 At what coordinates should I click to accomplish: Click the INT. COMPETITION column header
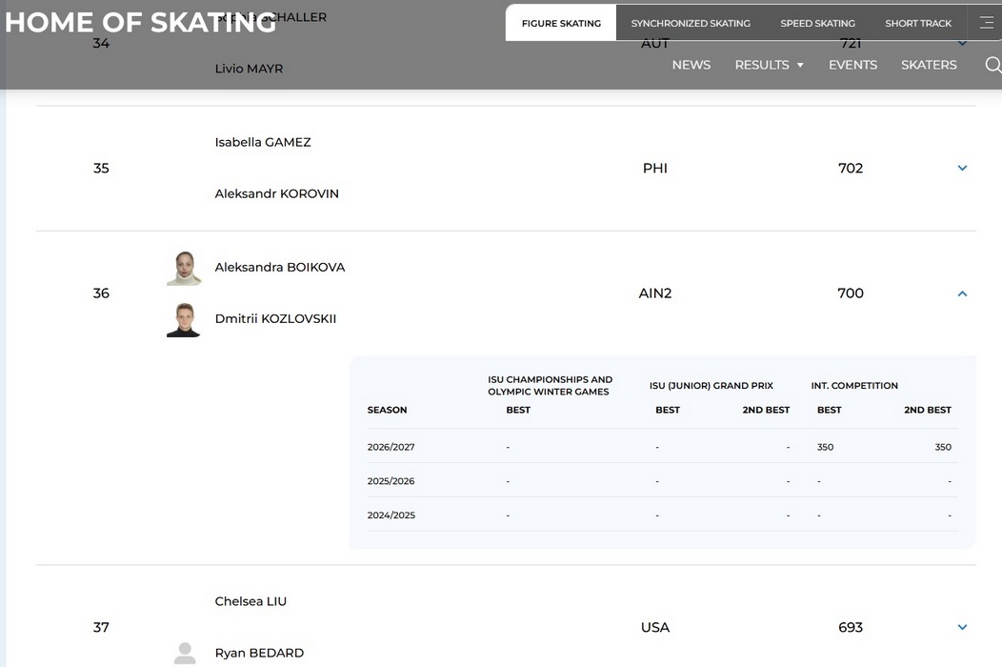[x=854, y=386]
